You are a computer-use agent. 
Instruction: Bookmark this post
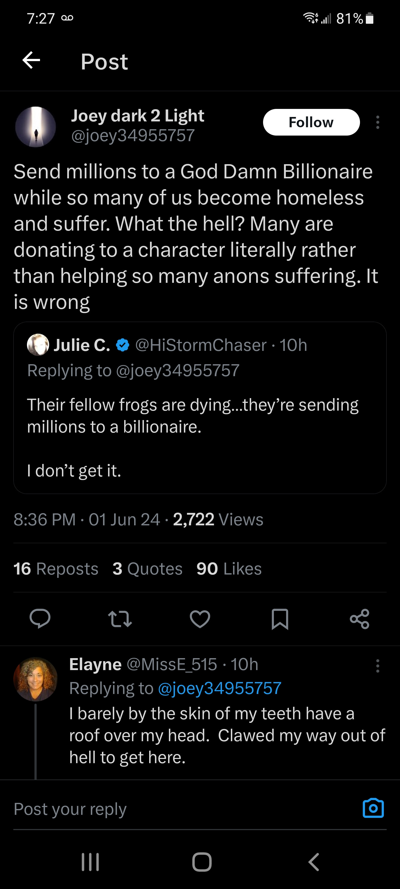279,619
